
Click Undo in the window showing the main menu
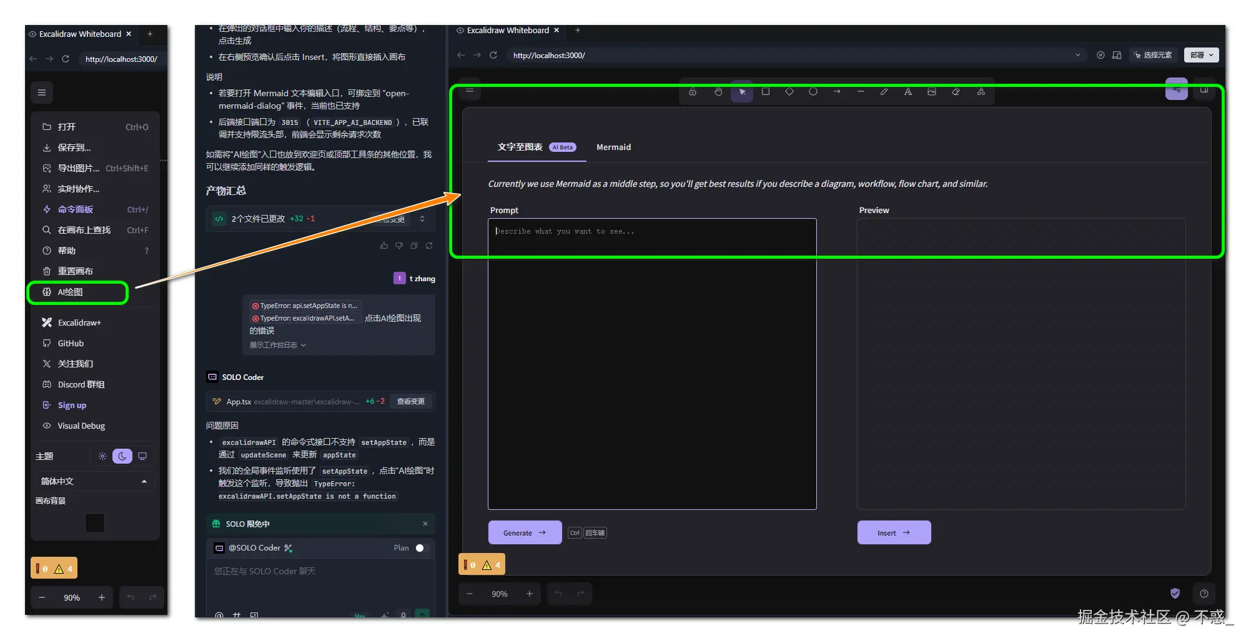coord(131,597)
